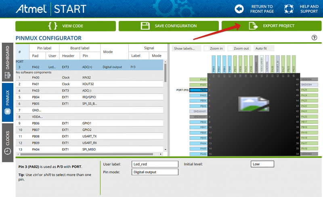The width and height of the screenshot is (323, 197).
Task: Select row 1 PA00 in pin table
Action: (89, 77)
